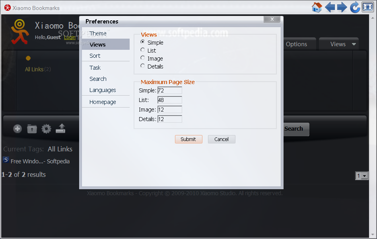The width and height of the screenshot is (377, 239).
Task: Click the Search button
Action: [x=296, y=129]
